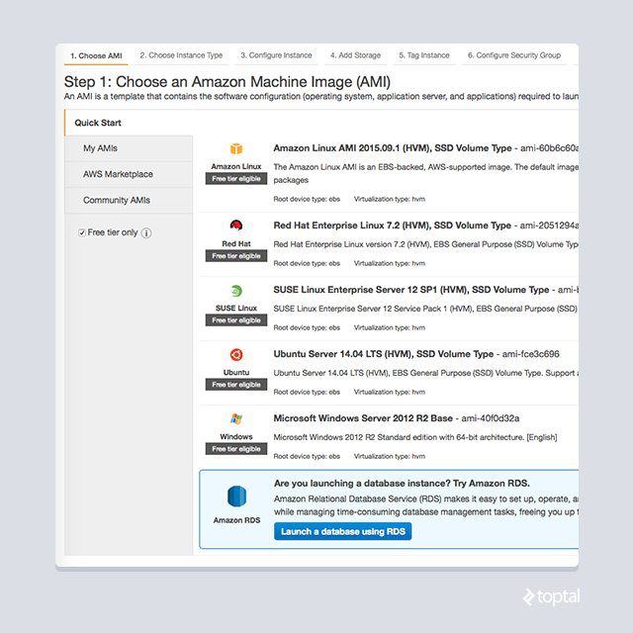The width and height of the screenshot is (633, 633).
Task: Click the Windows label under icon
Action: pos(236,437)
